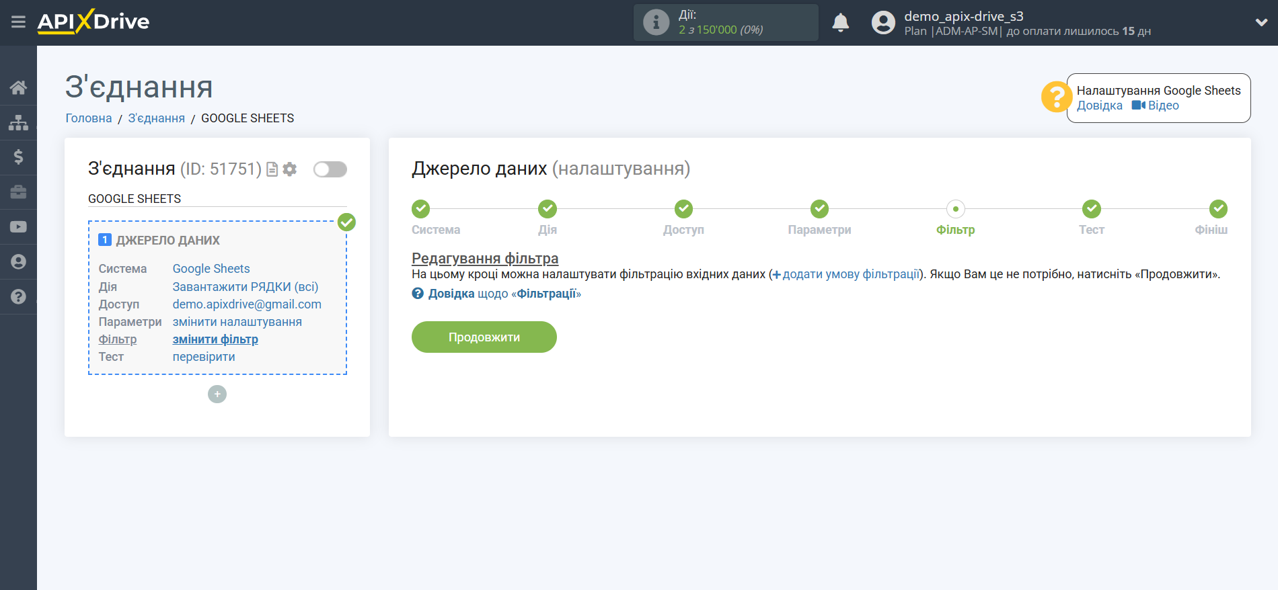Click the actions counter 2 з 150'000
This screenshot has width=1278, height=590.
coord(720,30)
